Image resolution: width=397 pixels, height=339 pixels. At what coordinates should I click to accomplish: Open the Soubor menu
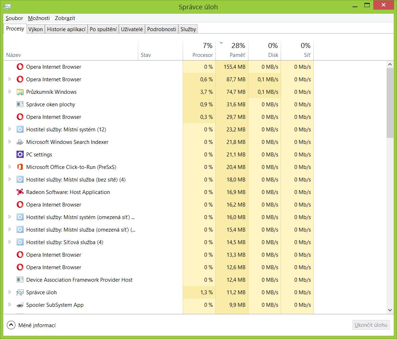pos(14,18)
